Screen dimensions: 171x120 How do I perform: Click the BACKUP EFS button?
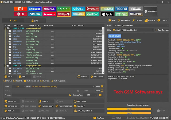tap(12, 101)
